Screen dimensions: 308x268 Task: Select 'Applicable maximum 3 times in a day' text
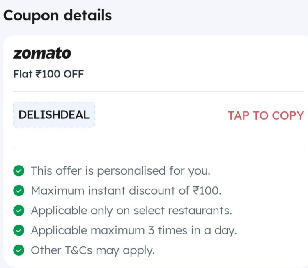134,231
